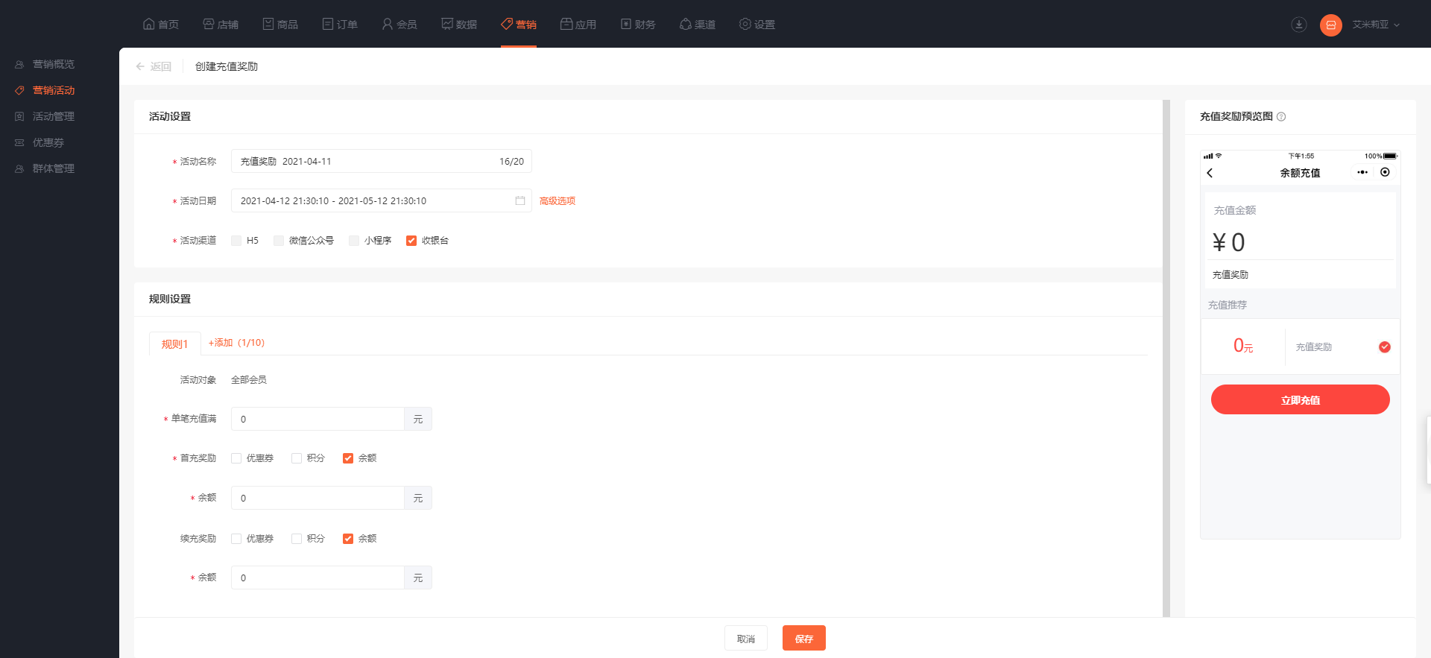Click the 立即充值 button in preview

[1301, 399]
